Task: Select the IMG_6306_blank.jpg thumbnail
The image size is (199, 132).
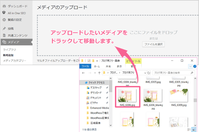Action: 153,95
